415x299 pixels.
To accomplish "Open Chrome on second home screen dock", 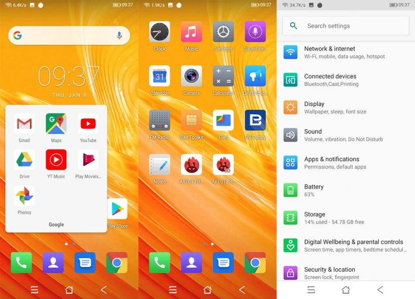I will tap(255, 262).
